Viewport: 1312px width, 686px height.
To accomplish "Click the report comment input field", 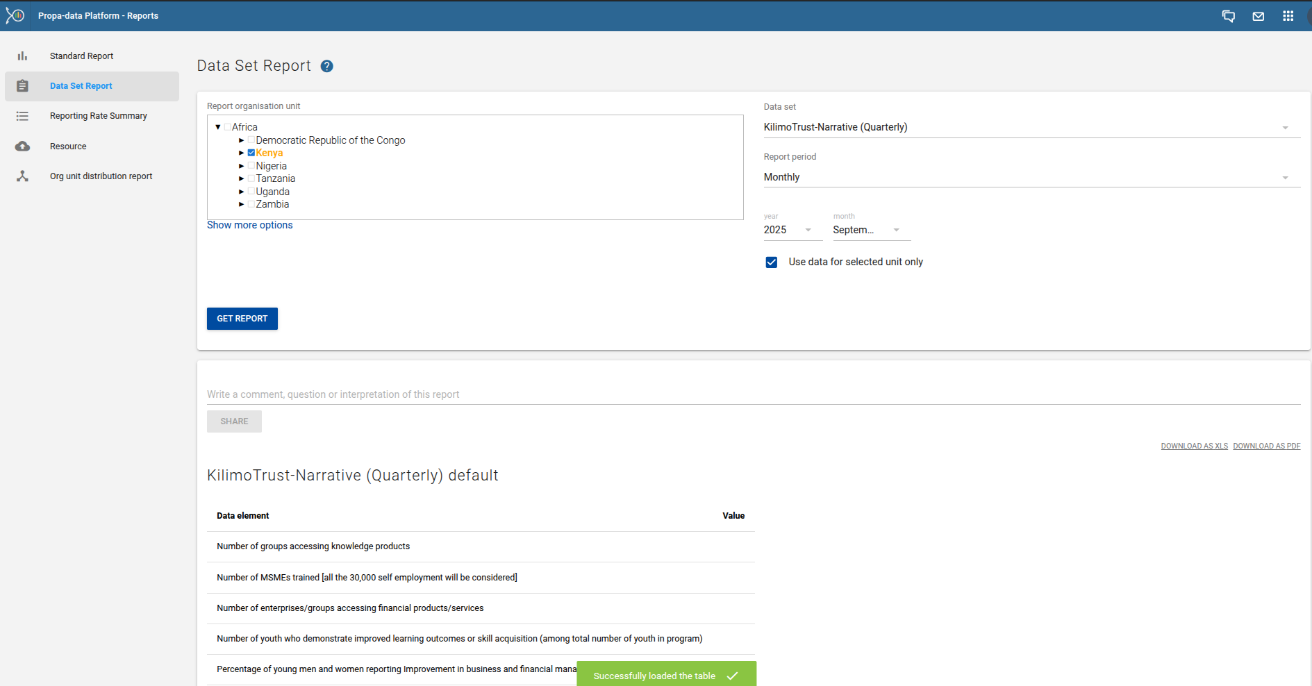I will (753, 394).
